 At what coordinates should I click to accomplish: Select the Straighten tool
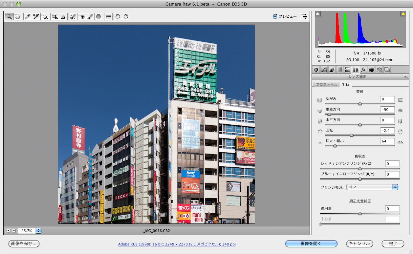(63, 16)
